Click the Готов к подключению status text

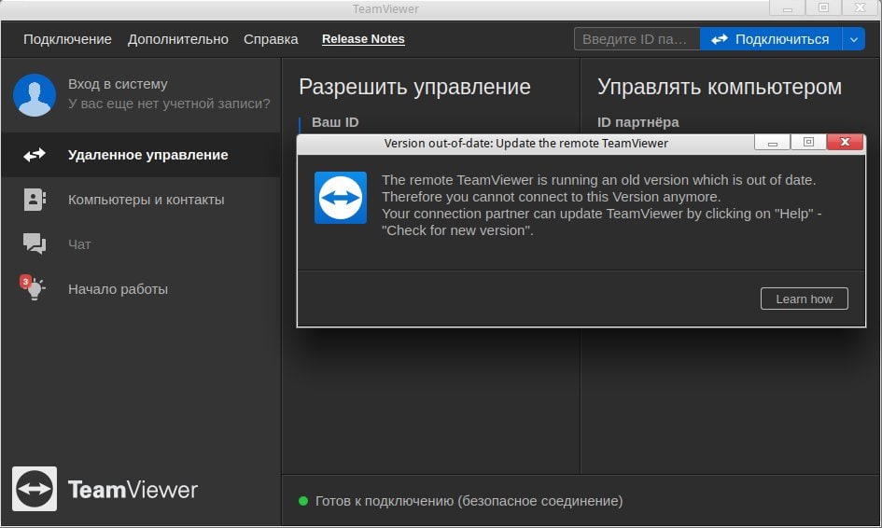pyautogui.click(x=469, y=500)
